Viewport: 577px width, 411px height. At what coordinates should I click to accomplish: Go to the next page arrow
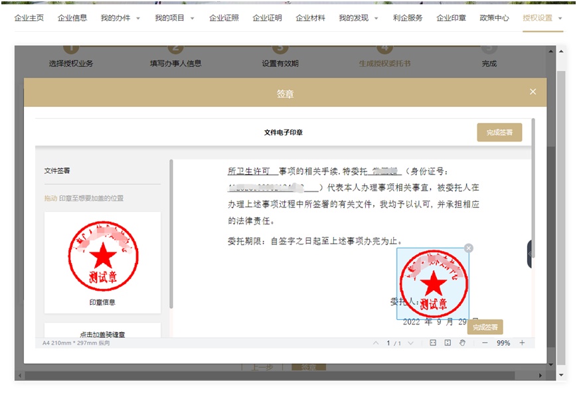[410, 343]
